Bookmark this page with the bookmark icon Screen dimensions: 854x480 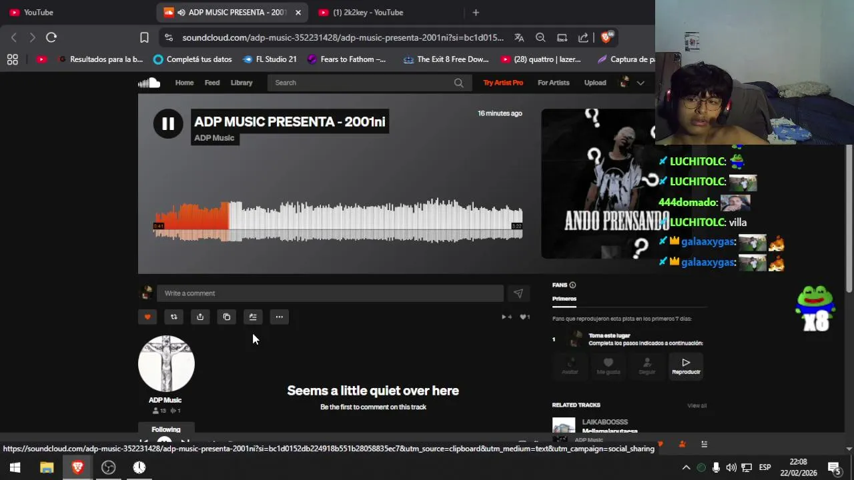point(144,38)
